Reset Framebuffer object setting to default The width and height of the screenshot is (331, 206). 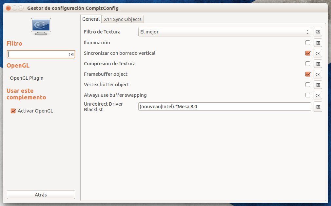coord(318,74)
